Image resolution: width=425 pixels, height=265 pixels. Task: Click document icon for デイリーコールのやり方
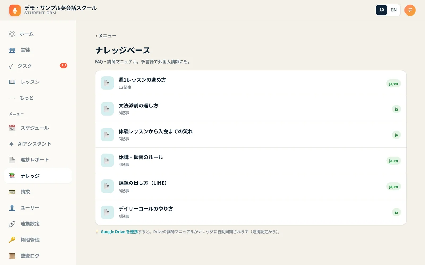tap(107, 212)
